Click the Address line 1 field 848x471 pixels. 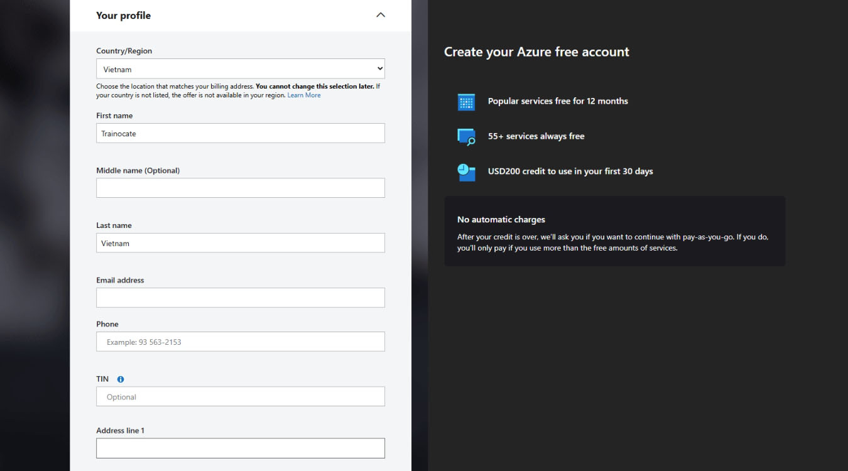click(241, 448)
